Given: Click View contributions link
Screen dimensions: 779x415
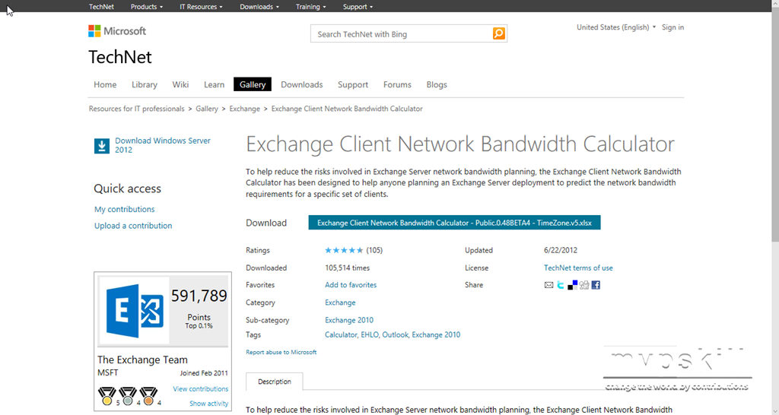Looking at the screenshot, I should pos(201,388).
